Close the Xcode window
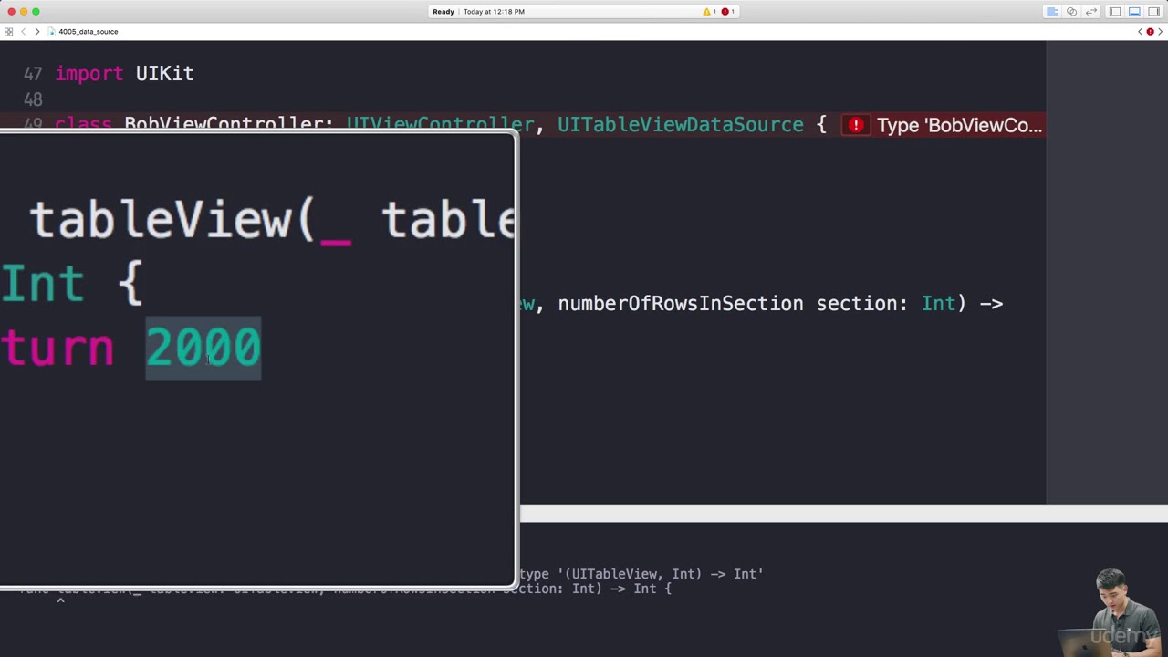This screenshot has height=657, width=1168. click(11, 12)
